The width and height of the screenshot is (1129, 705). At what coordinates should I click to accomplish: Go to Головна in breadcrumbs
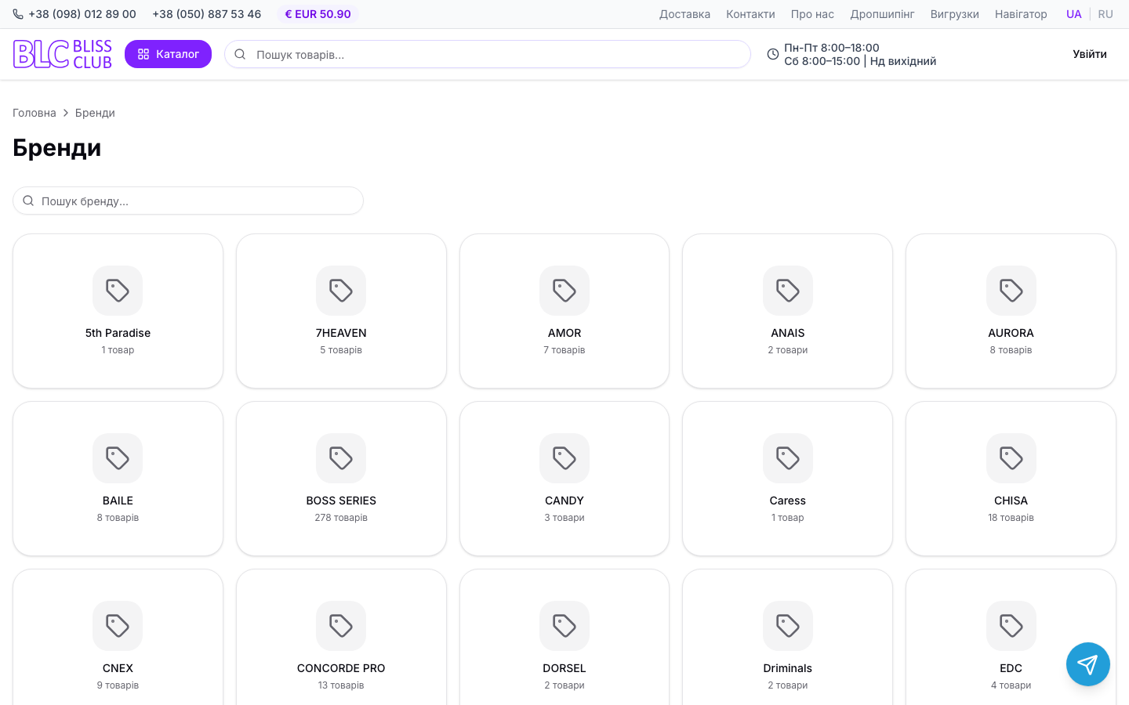coord(34,113)
